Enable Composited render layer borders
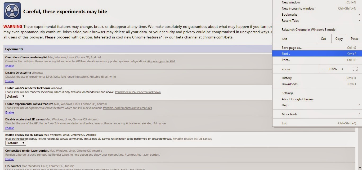Screen dimensions: 362x170 tap(10, 159)
